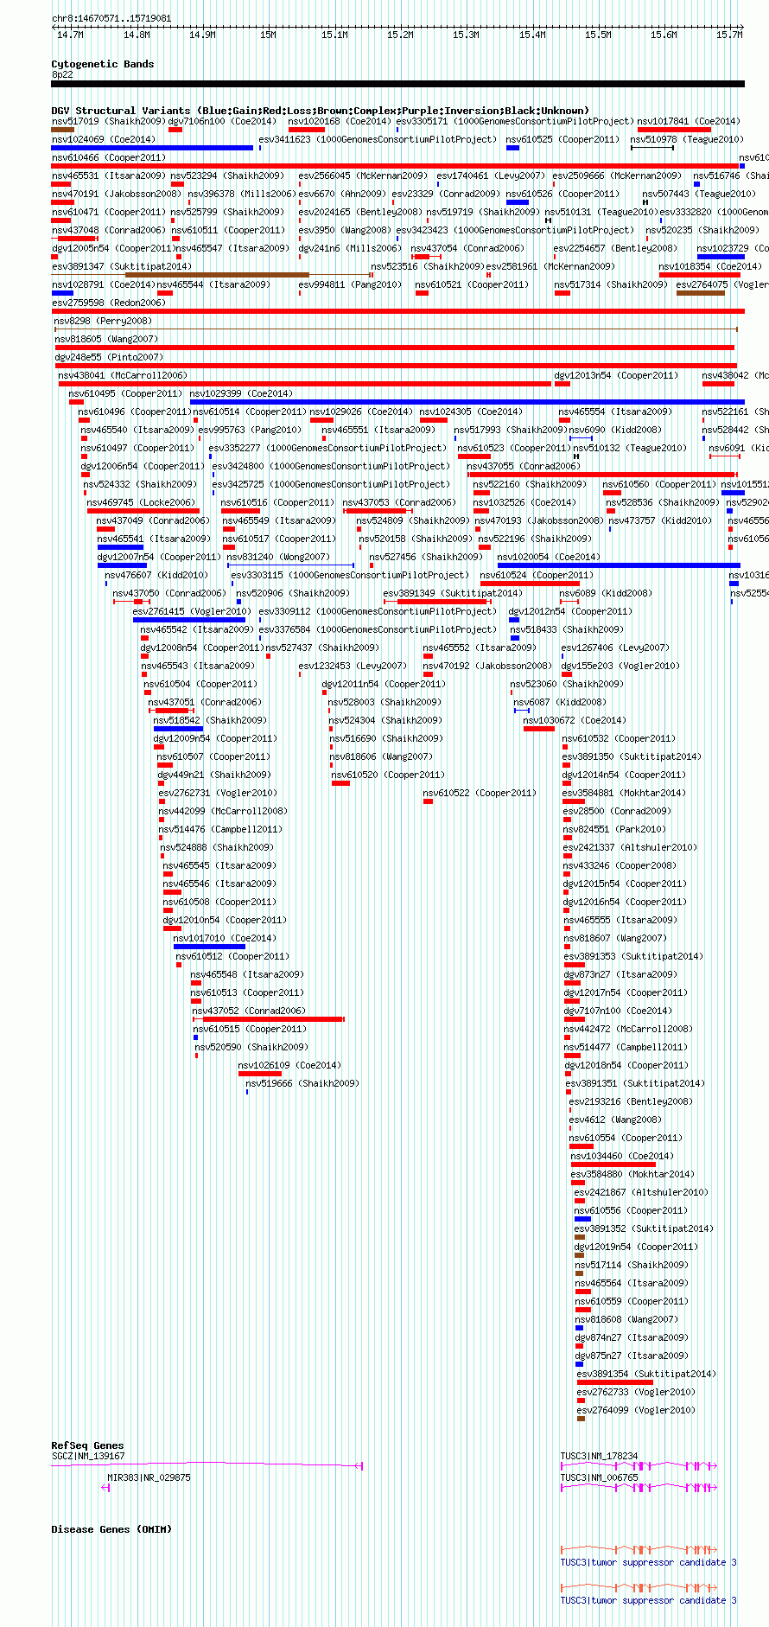
Task: Select nsv437052 (Conrad2006) variant label
Action: click(249, 1011)
